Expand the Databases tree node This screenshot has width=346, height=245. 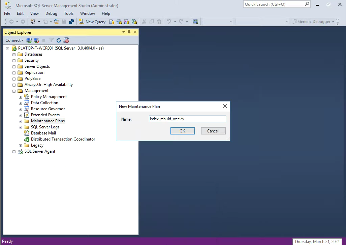pos(14,55)
